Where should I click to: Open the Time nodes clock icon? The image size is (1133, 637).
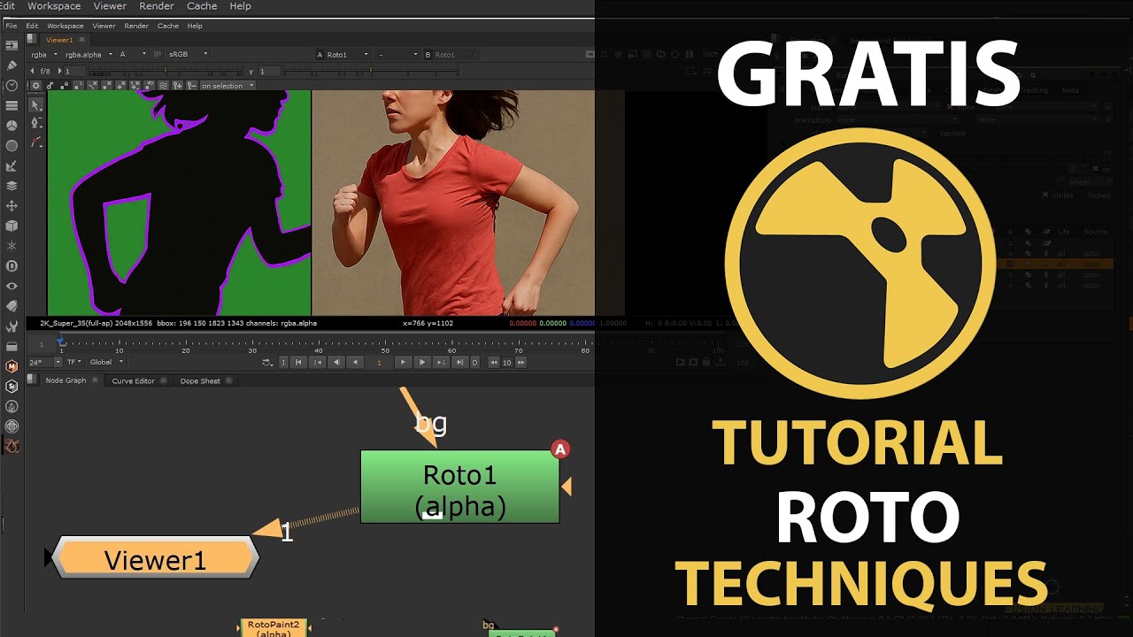point(12,86)
